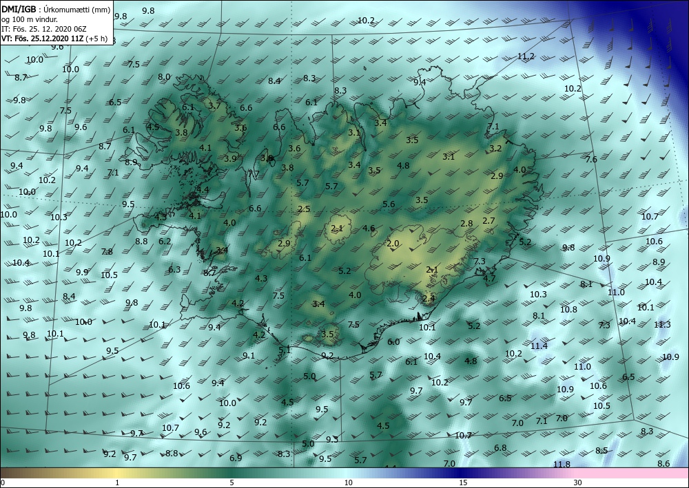Image resolution: width=689 pixels, height=488 pixels.
Task: Click the 'VT: Fös. 25.12.2020 11Z' line
Action: pyautogui.click(x=43, y=39)
